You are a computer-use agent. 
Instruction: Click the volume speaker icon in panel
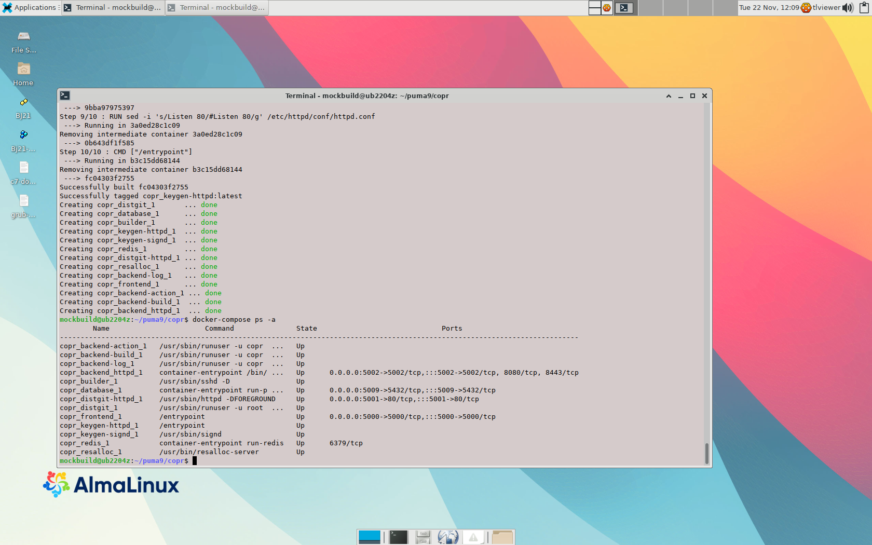coord(848,7)
